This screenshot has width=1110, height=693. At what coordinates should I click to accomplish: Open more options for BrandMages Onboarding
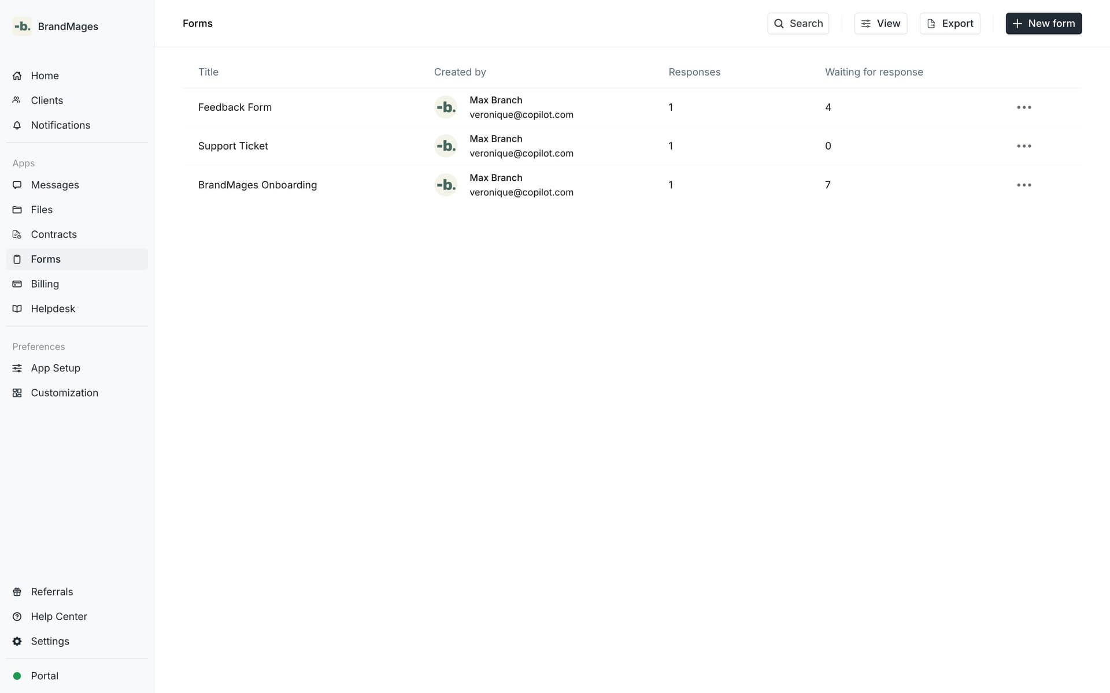(1024, 185)
